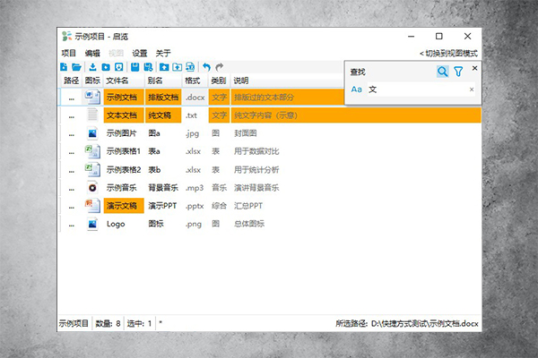538x358 pixels.
Task: Run search with magnifier icon
Action: tap(443, 72)
